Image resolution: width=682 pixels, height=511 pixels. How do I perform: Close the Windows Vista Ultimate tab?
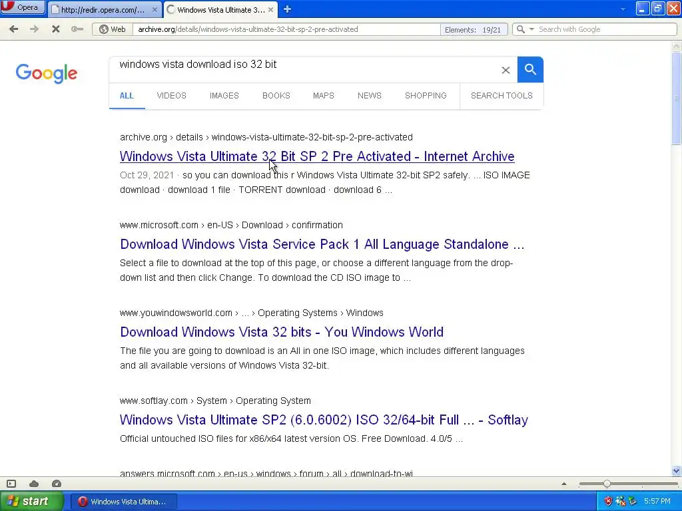(270, 9)
